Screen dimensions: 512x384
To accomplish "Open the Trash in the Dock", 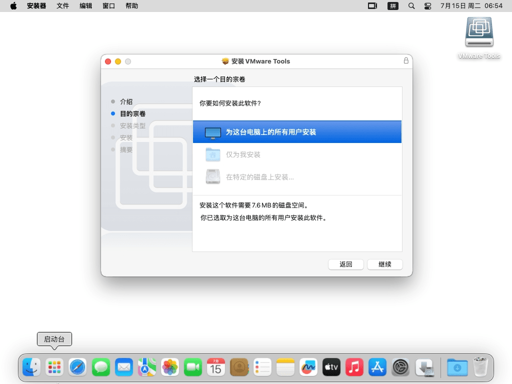I will click(x=480, y=366).
